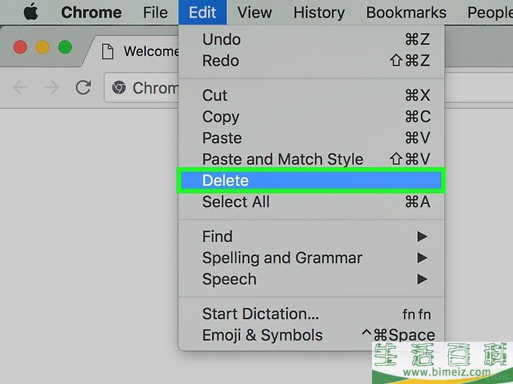Close the window with the red button
This screenshot has height=384, width=513.
point(20,47)
